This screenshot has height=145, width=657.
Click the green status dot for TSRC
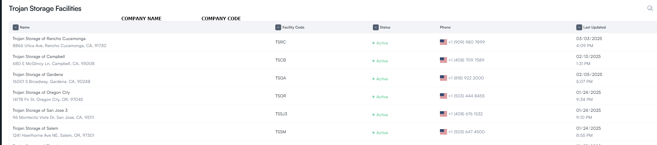tap(373, 43)
